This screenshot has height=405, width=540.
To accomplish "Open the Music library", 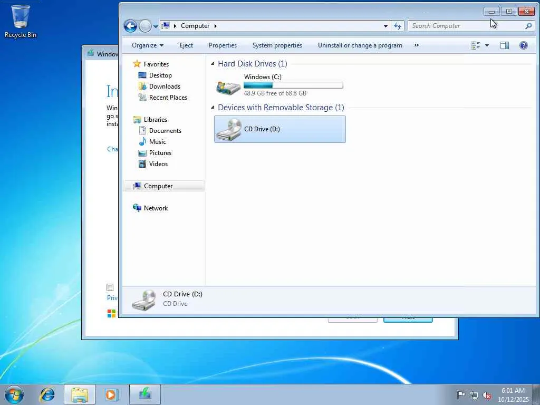I will (x=157, y=141).
